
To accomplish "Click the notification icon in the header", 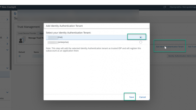I will pos(165,7).
